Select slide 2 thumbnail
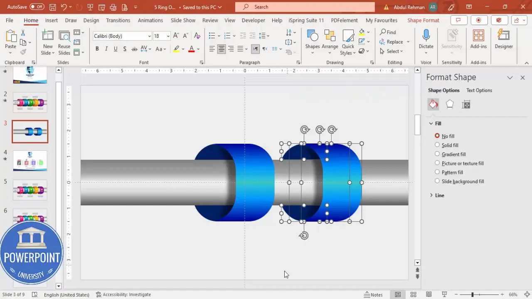This screenshot has width=532, height=299. coord(30,102)
